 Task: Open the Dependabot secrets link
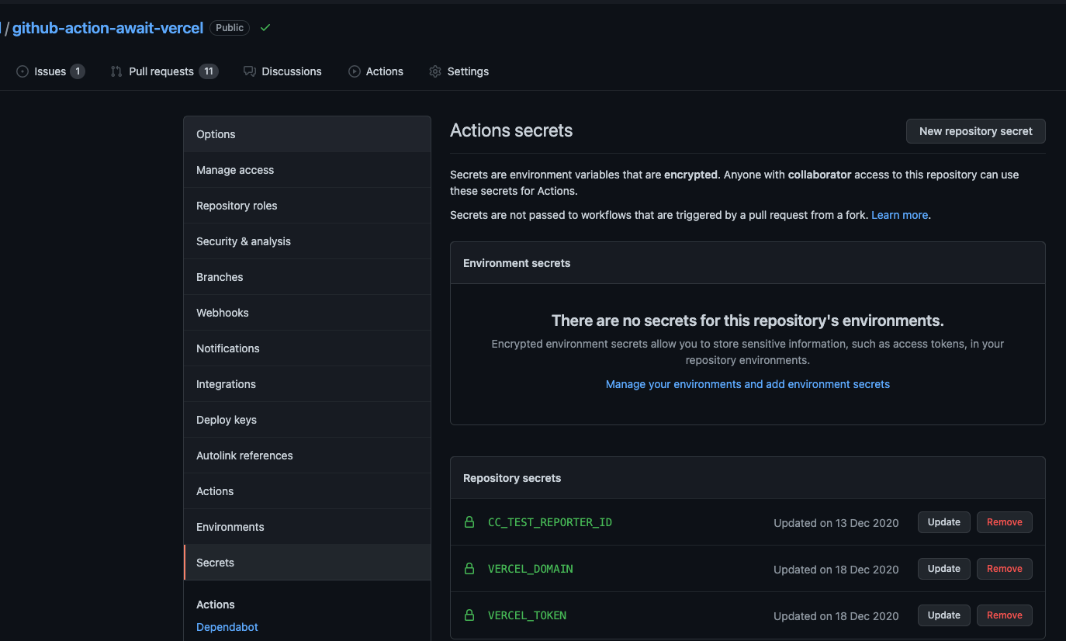(x=227, y=627)
